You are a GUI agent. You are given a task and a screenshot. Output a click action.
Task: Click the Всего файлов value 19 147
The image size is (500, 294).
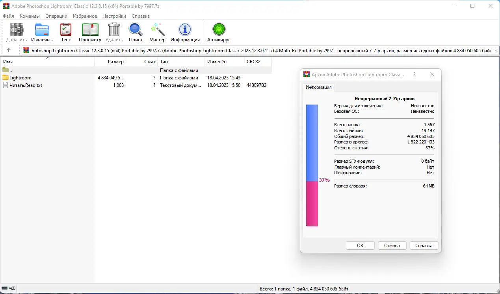[428, 130]
